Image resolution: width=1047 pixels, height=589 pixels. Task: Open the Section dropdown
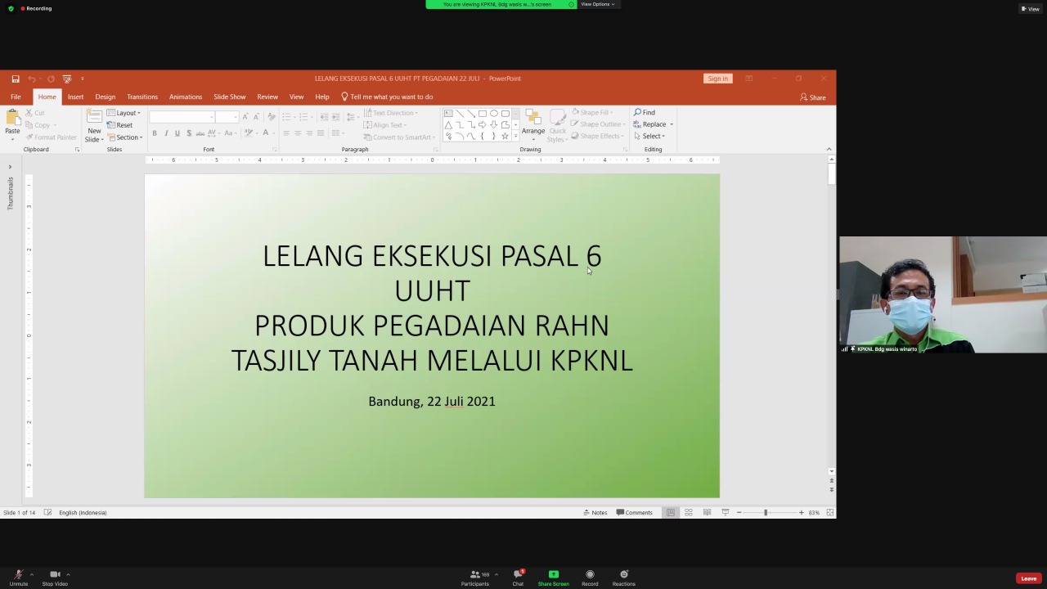pyautogui.click(x=125, y=137)
